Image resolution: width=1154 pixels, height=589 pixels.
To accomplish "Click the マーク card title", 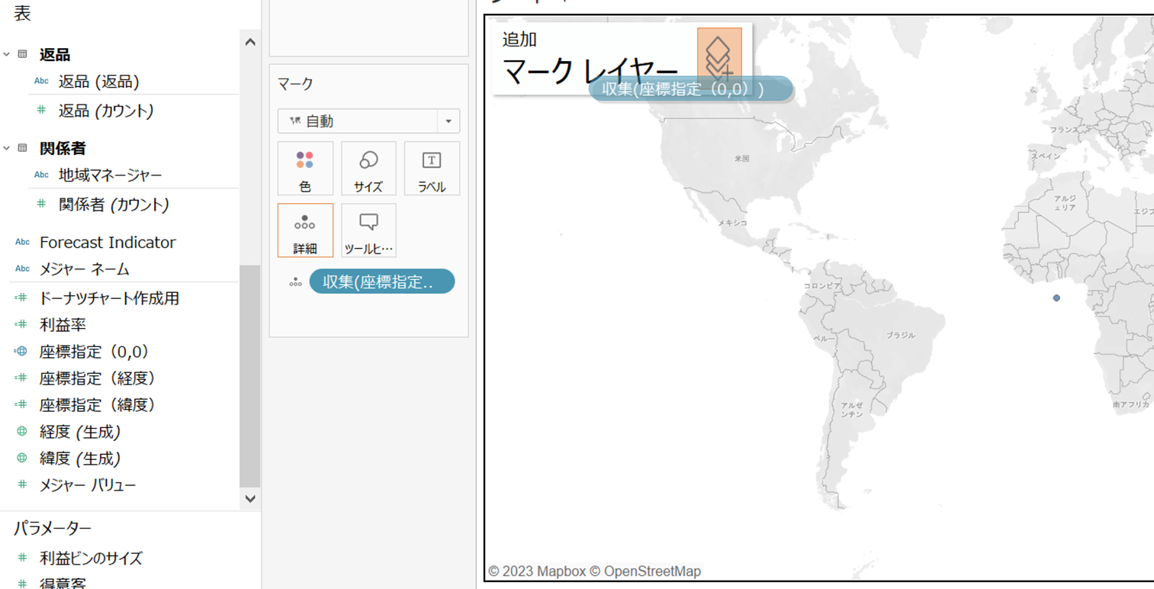I will tap(296, 84).
